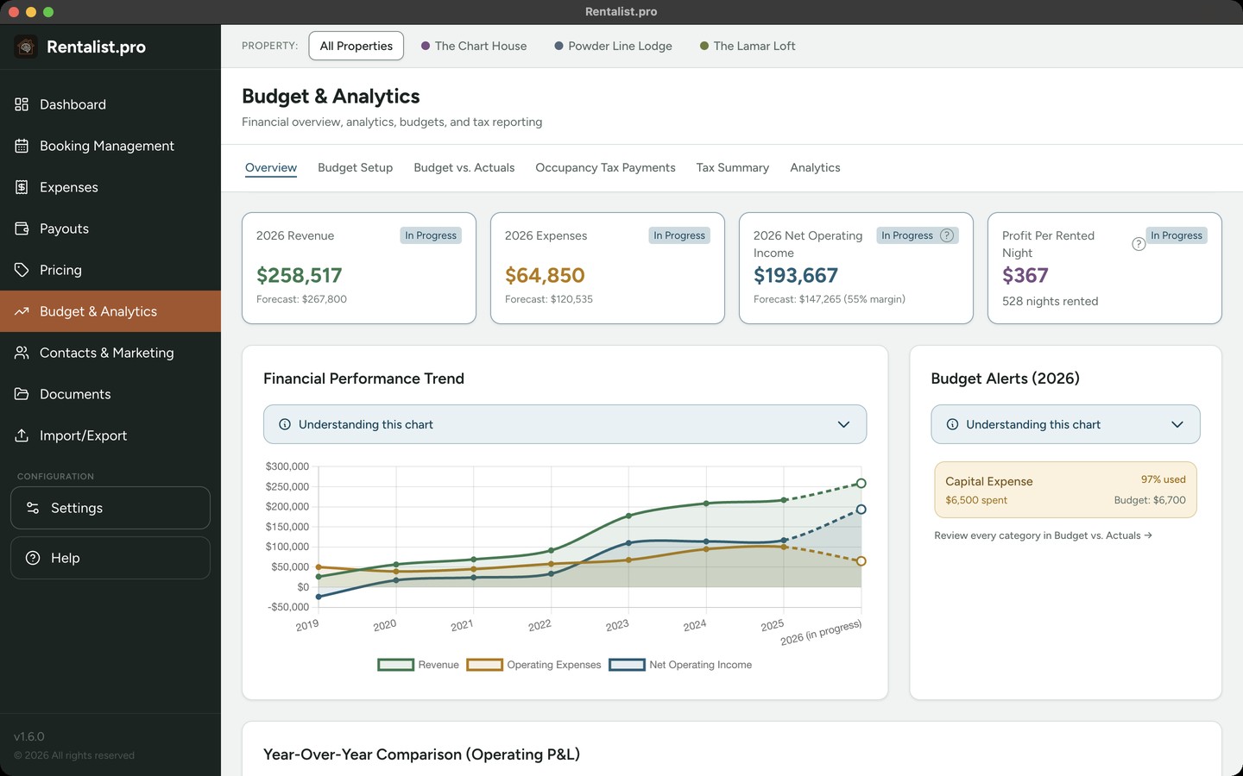Click the Budget & Analytics trend icon
This screenshot has height=776, width=1243.
tap(22, 311)
